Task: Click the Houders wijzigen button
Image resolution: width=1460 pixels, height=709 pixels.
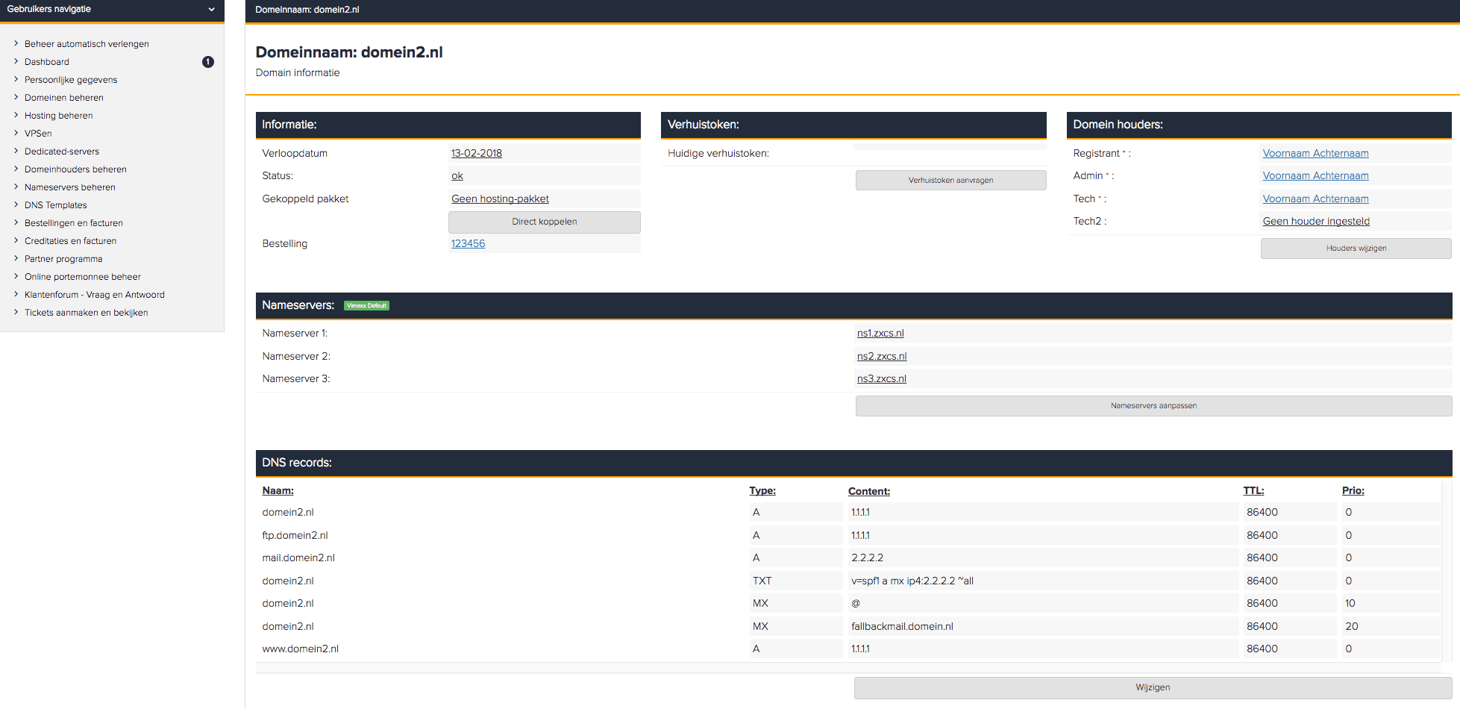Action: [1356, 249]
